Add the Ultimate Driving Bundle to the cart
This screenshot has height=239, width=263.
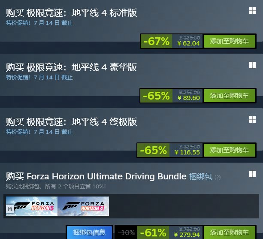(x=230, y=233)
